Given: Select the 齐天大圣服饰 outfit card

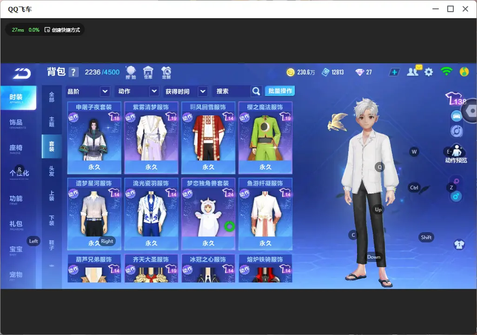Looking at the screenshot, I should [151, 268].
